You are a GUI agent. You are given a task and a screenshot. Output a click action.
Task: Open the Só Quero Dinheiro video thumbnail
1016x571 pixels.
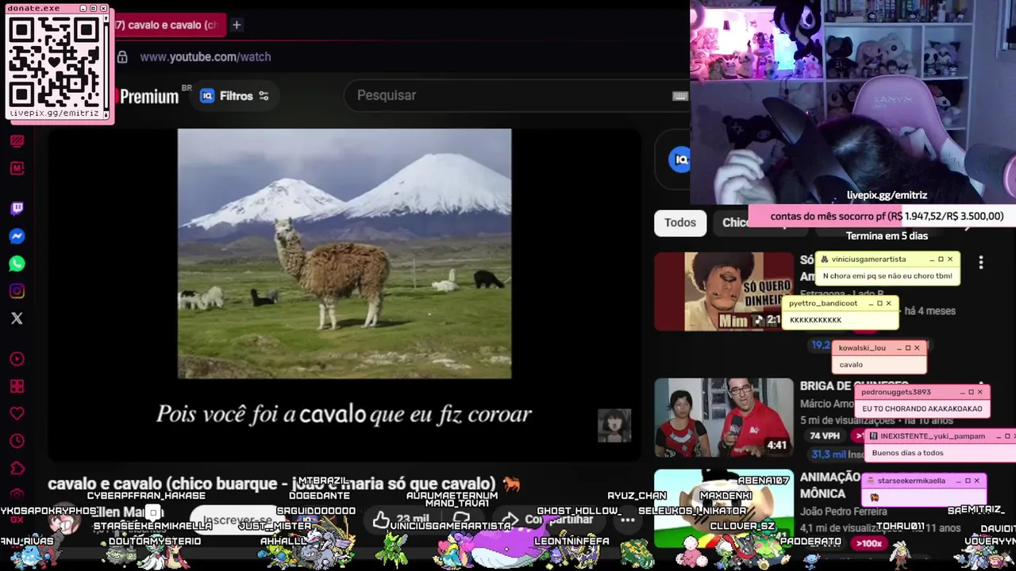[723, 291]
